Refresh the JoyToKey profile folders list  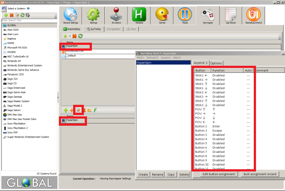(80, 36)
